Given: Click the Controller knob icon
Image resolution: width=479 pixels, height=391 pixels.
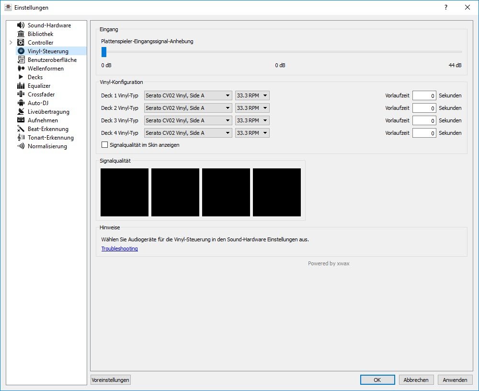Looking at the screenshot, I should [21, 42].
